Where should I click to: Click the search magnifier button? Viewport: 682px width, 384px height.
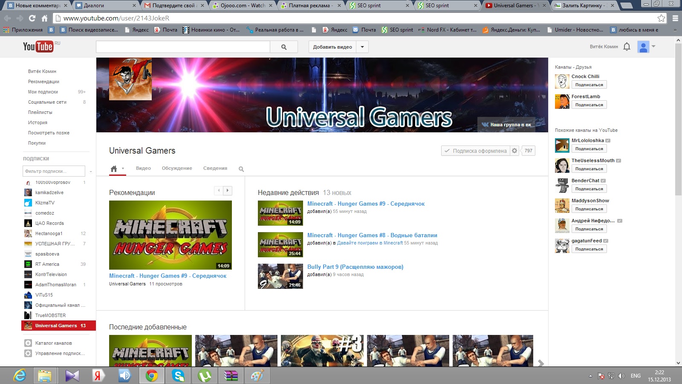click(x=284, y=47)
